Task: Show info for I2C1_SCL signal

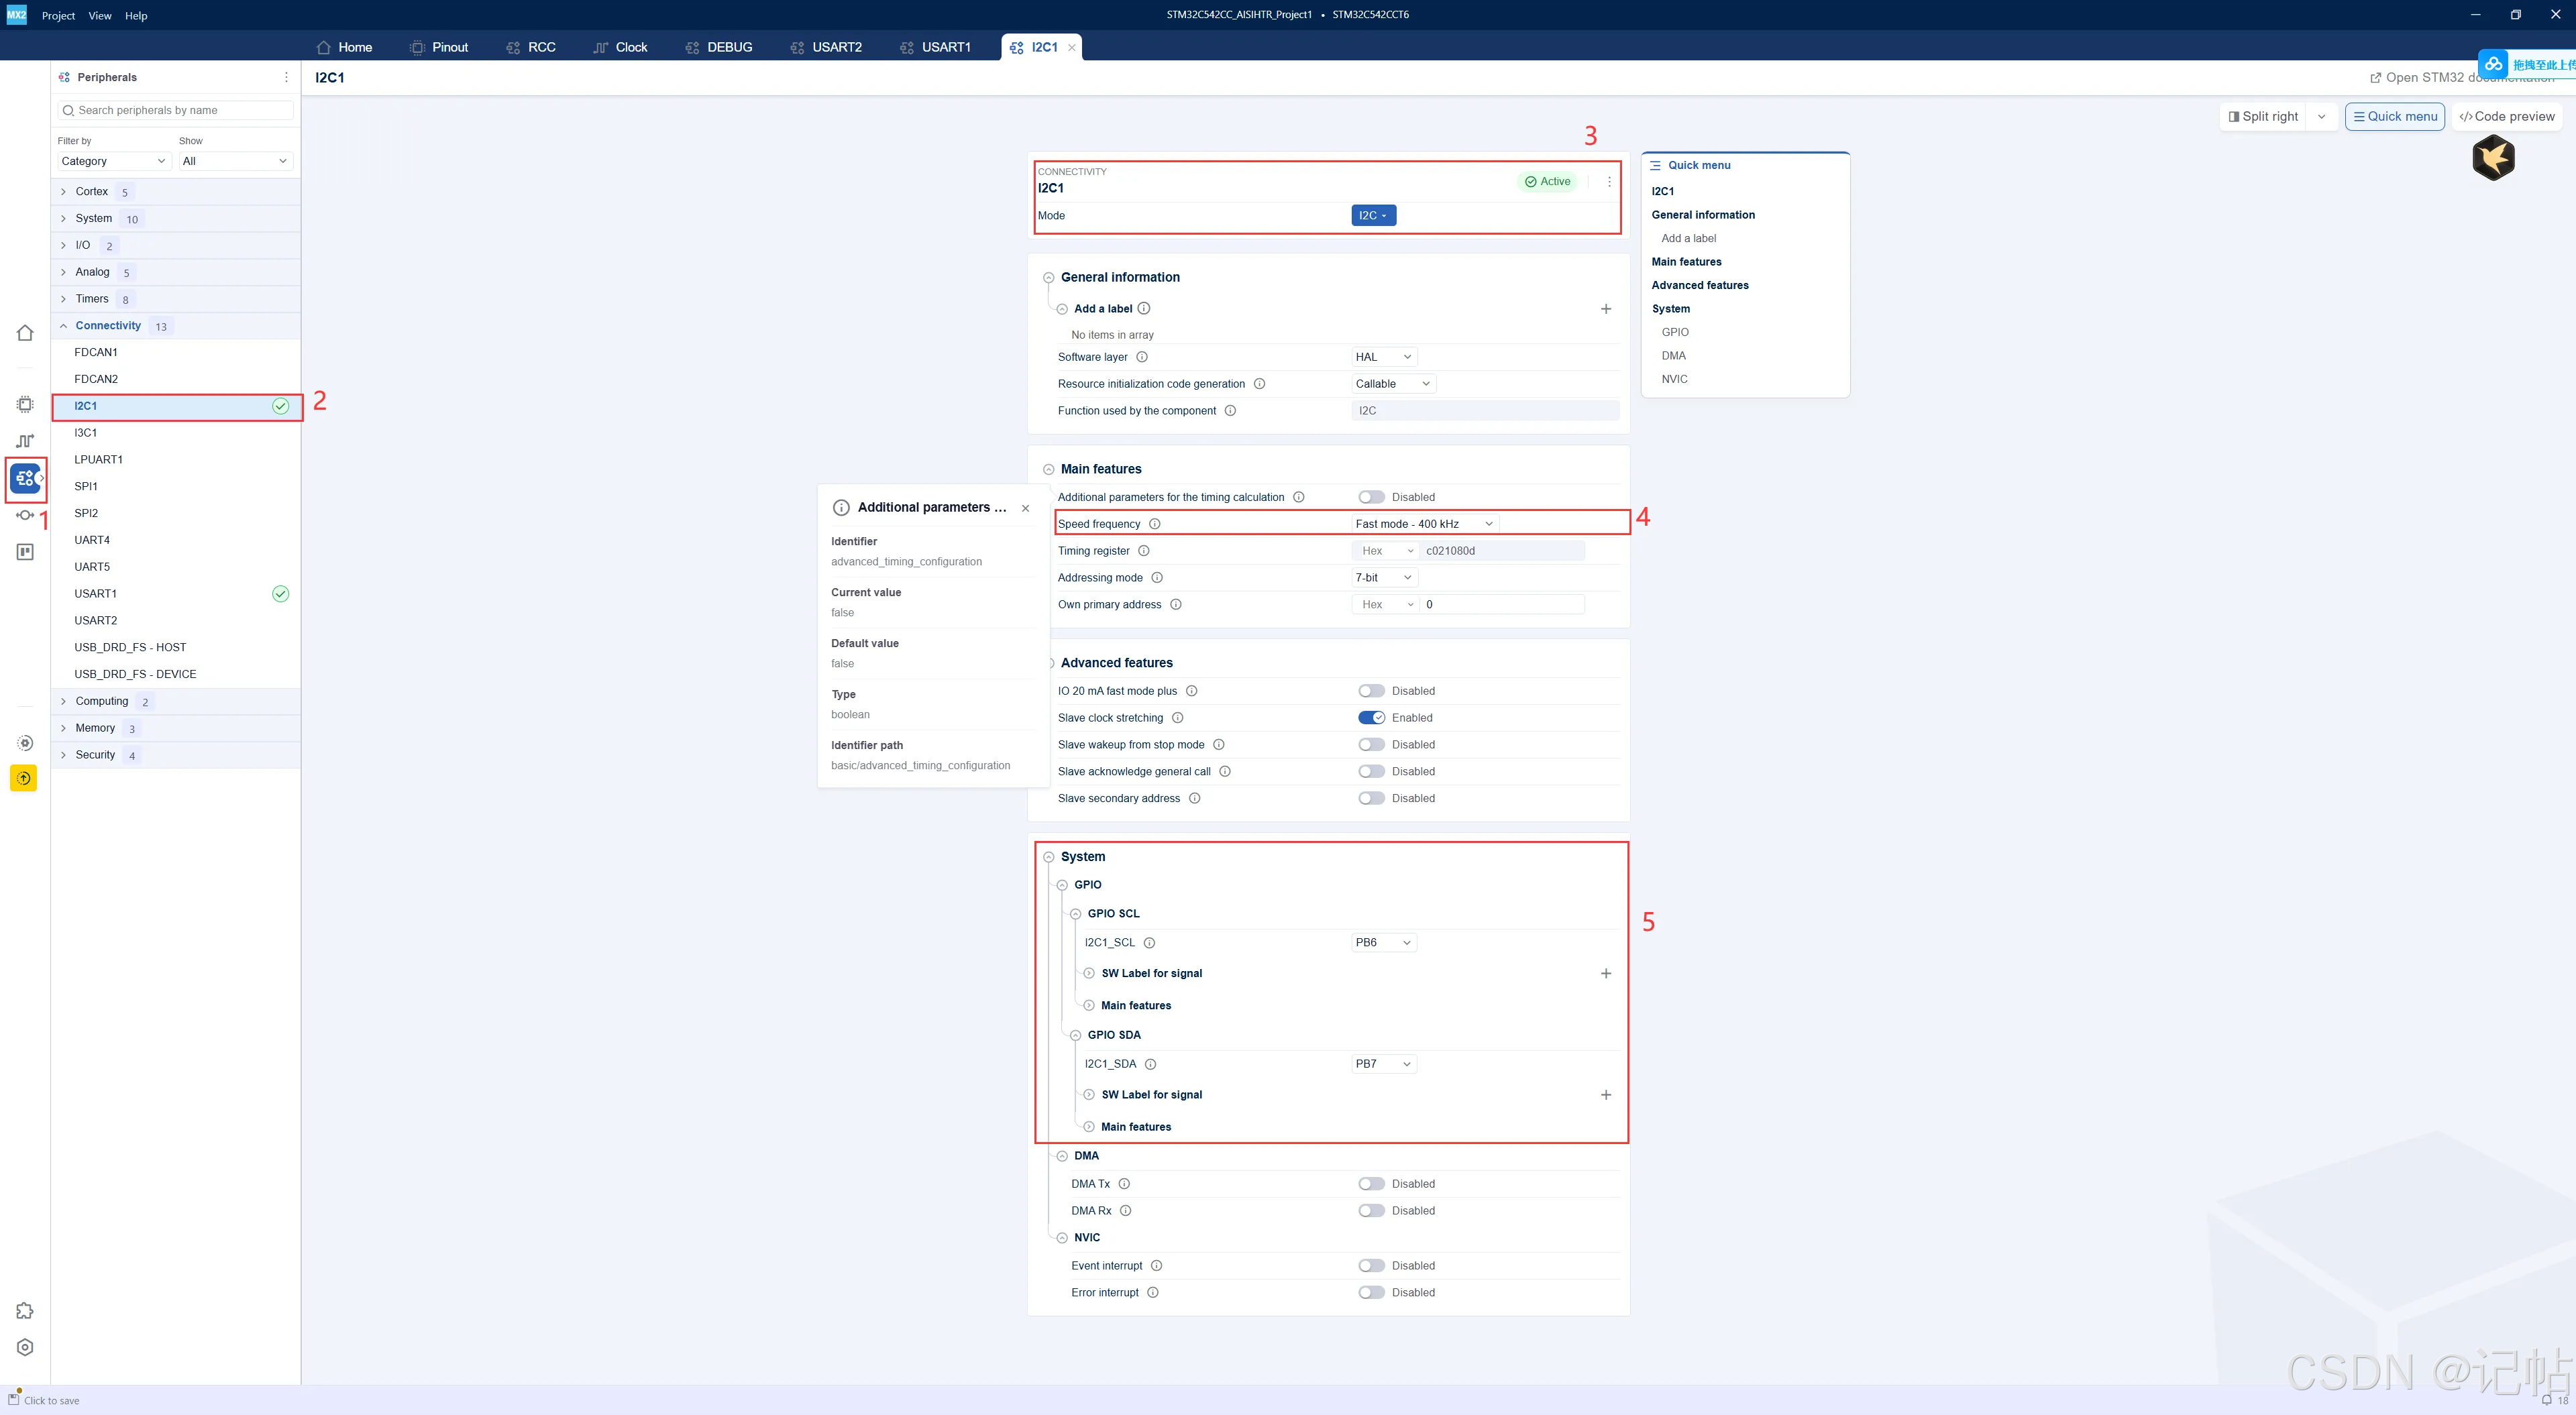Action: click(x=1150, y=943)
